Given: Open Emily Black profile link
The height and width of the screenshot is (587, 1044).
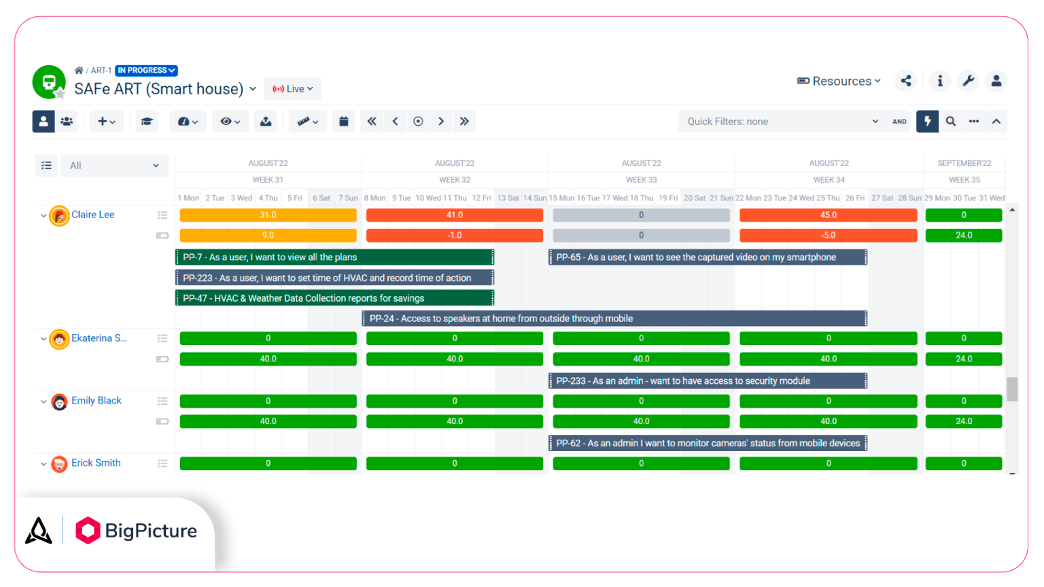Looking at the screenshot, I should [97, 401].
